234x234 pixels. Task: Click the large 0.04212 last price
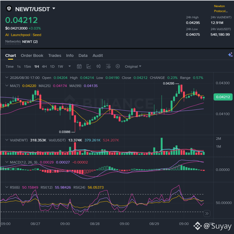click(x=21, y=20)
